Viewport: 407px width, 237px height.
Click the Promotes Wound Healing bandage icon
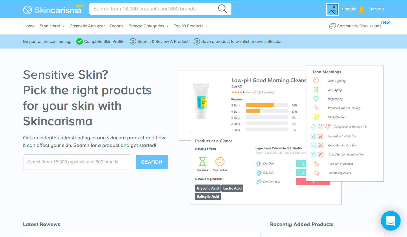[316, 108]
